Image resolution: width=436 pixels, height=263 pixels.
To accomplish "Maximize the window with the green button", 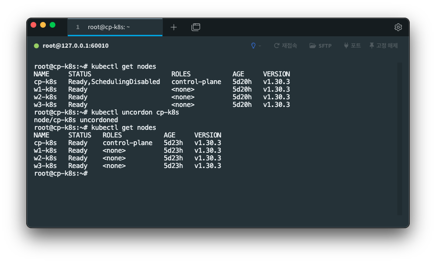I will pos(52,25).
